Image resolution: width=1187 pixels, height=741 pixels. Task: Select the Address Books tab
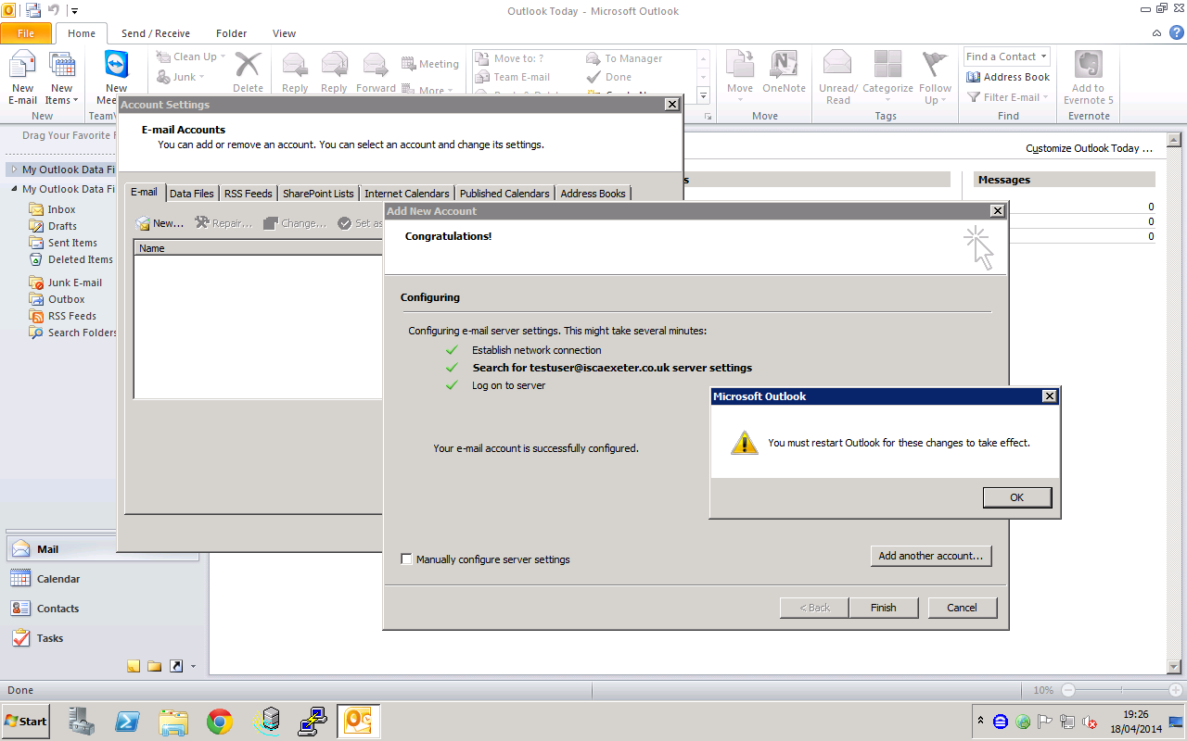coord(593,194)
